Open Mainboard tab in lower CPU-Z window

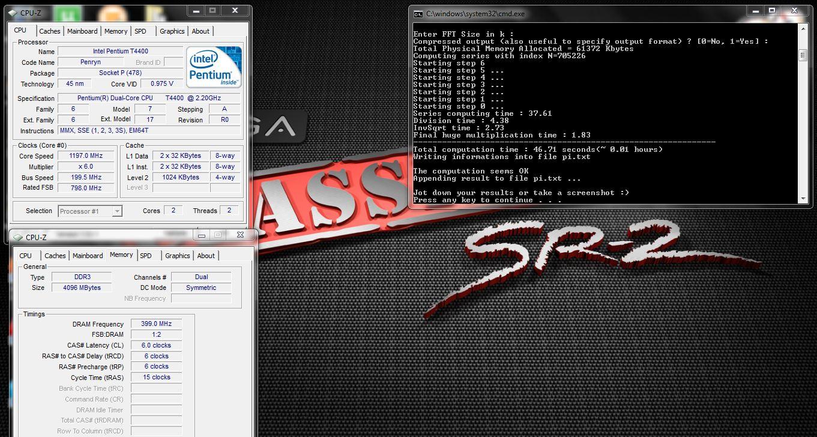point(88,256)
